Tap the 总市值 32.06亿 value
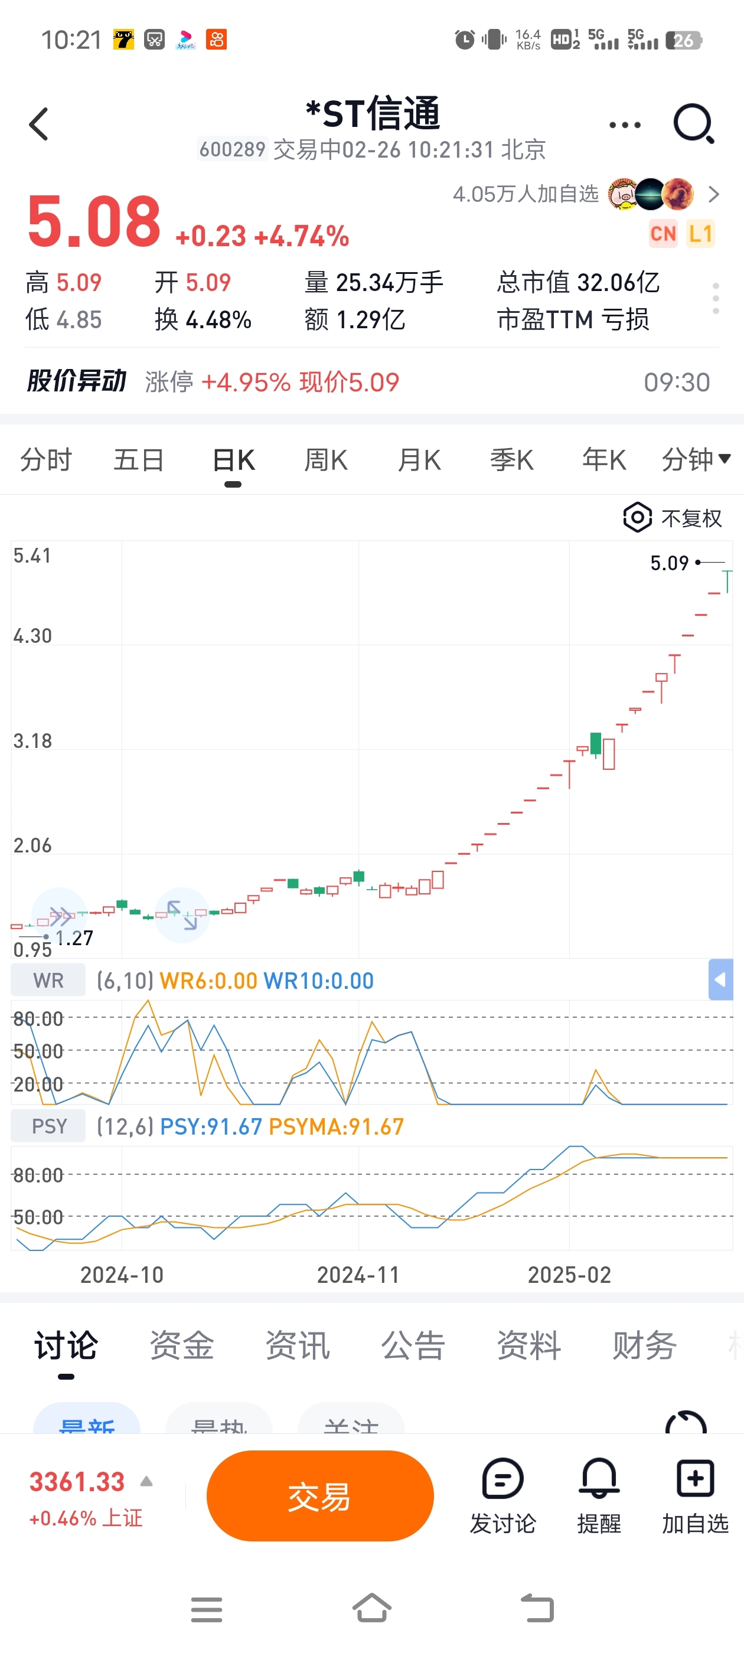 tap(579, 282)
